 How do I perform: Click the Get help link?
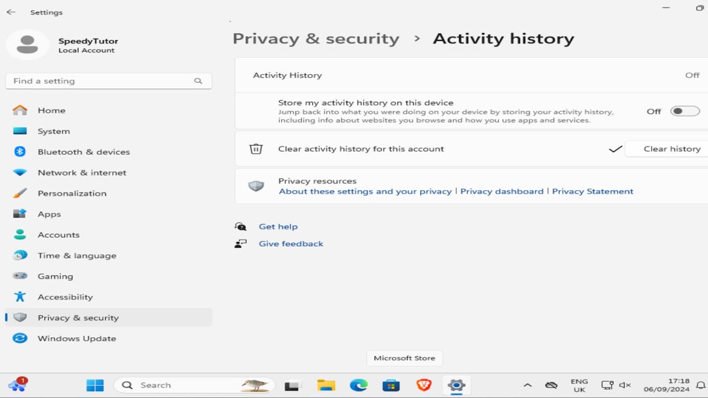pos(278,227)
